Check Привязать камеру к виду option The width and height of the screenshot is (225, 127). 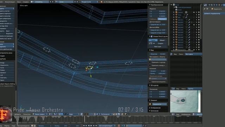pyautogui.click(x=150, y=65)
